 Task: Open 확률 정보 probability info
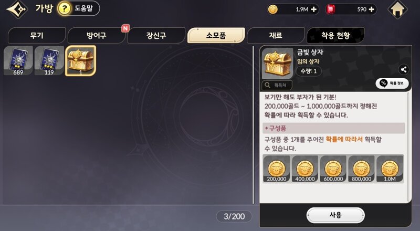click(x=392, y=83)
